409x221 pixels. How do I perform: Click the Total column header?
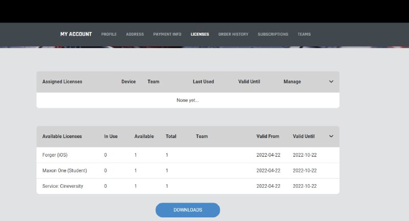coord(171,136)
